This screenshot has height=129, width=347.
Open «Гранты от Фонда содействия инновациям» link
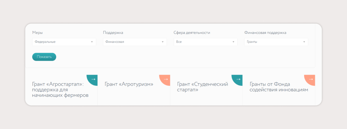coord(279,87)
